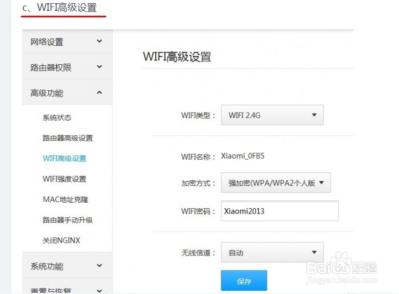
Task: Click the 加密方式 label
Action: [x=198, y=183]
